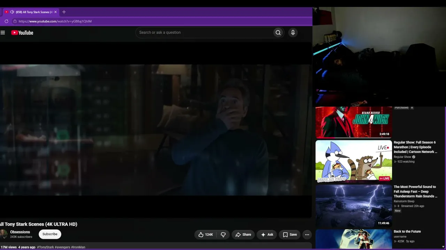Start voice search with the microphone icon

pyautogui.click(x=293, y=33)
